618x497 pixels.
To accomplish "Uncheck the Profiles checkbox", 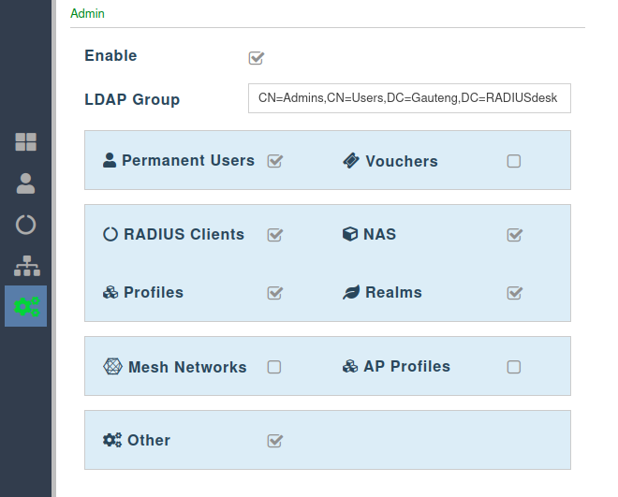I will 274,293.
